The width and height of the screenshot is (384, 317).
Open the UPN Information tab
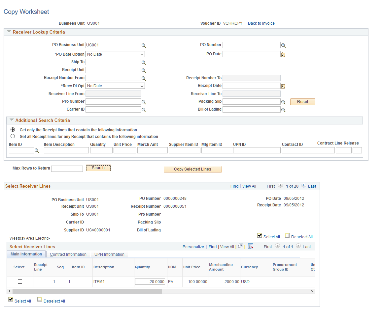click(x=110, y=254)
